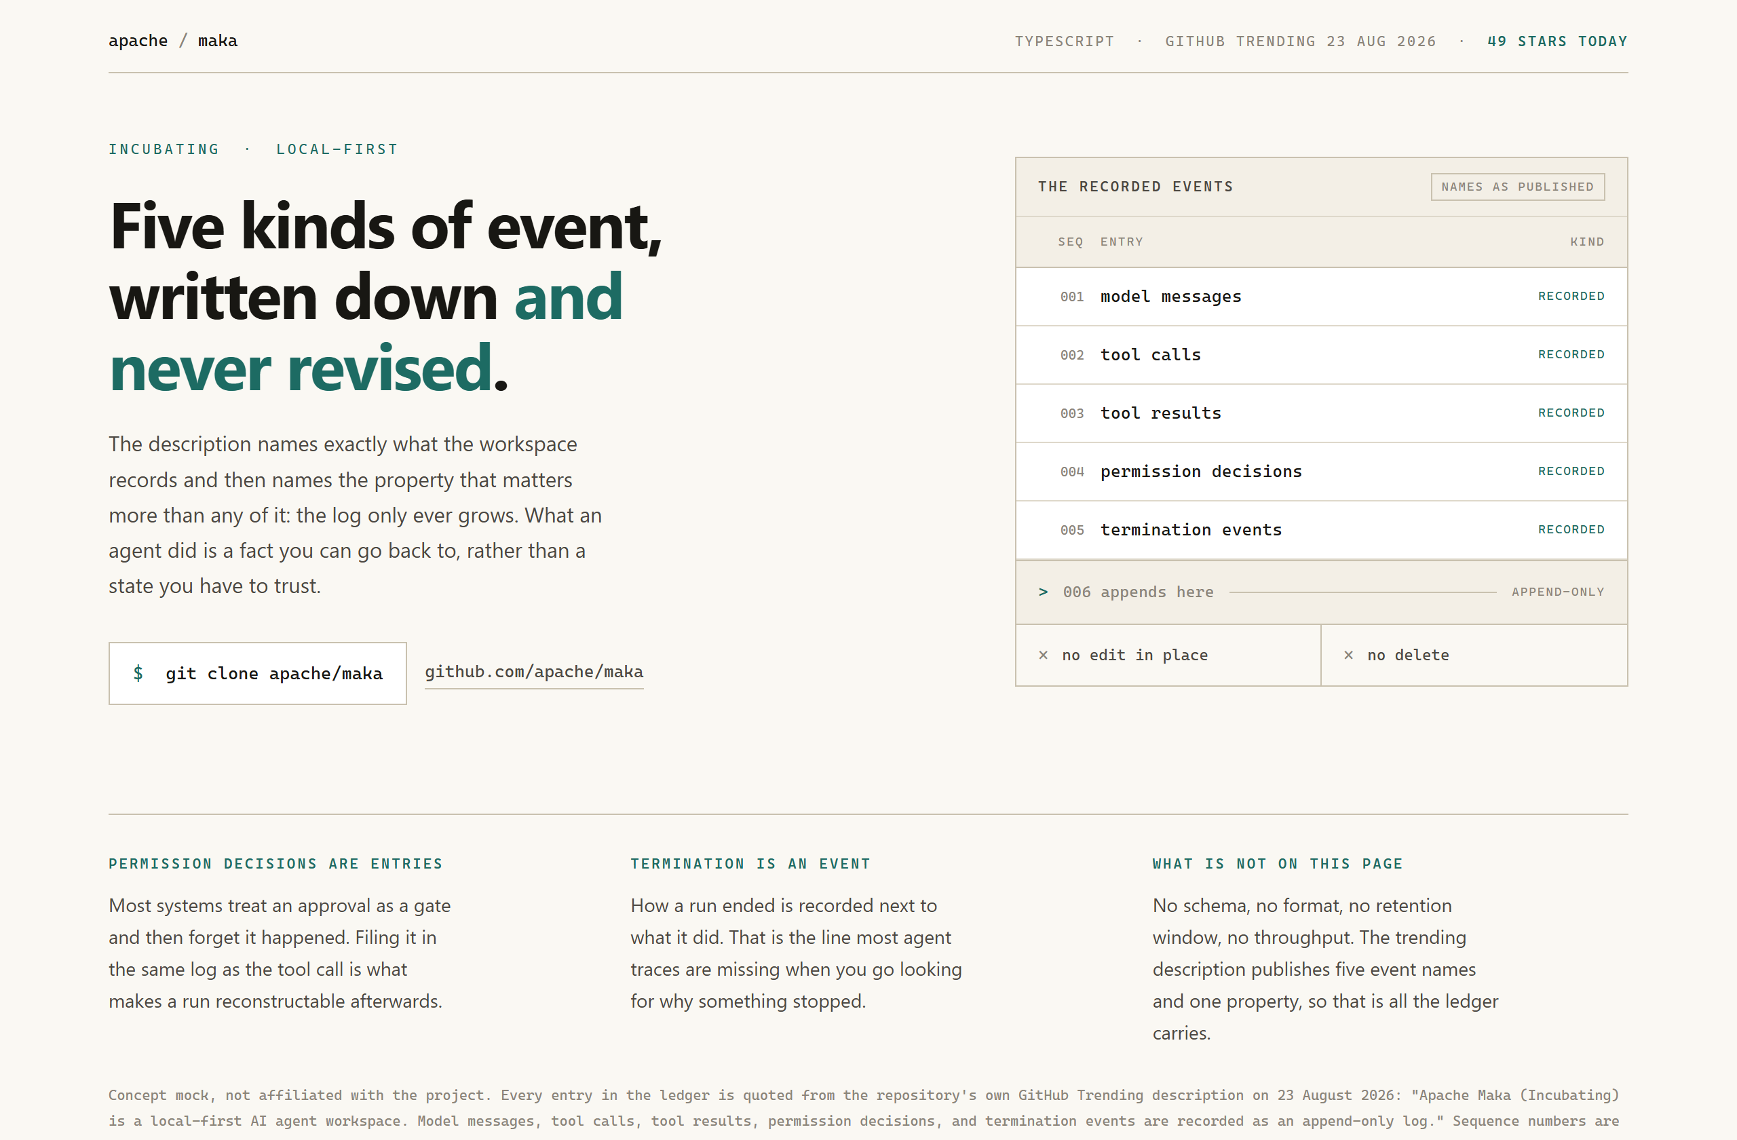Screen dimensions: 1737x1140
Task: Click the LOCAL-FIRST tag
Action: 337,149
